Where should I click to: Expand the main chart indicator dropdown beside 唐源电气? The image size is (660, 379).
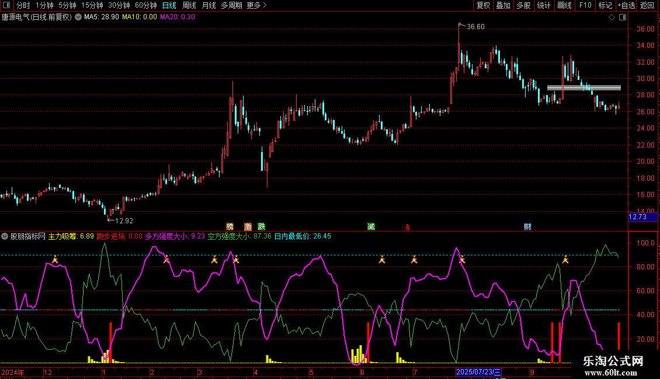click(x=78, y=17)
